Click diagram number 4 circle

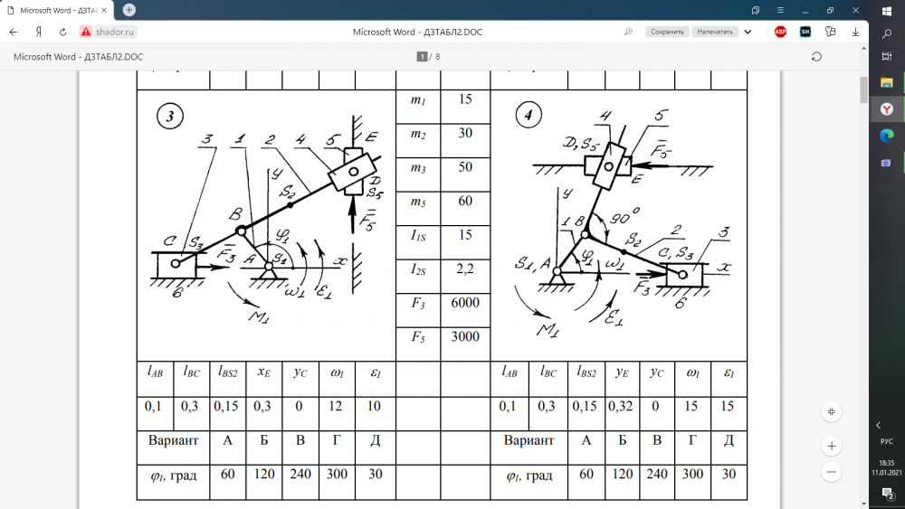pos(529,115)
